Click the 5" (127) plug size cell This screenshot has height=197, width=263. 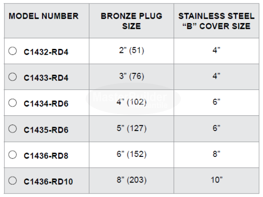click(x=131, y=128)
